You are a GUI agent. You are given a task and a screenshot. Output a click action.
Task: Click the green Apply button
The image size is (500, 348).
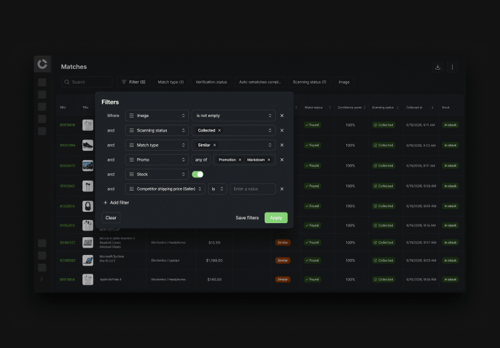(276, 218)
